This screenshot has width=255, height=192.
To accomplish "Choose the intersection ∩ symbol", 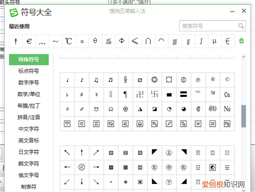I will pyautogui.click(x=148, y=41).
